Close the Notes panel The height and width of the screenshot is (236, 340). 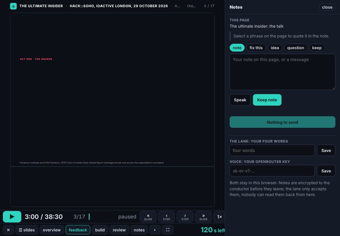(327, 7)
